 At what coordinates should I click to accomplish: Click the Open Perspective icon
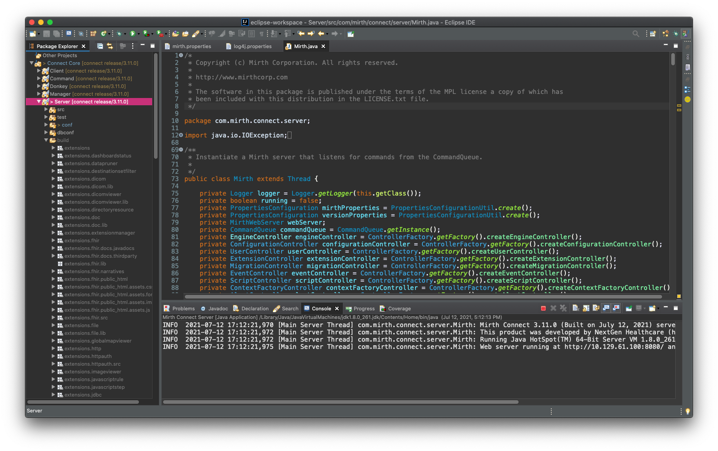(x=653, y=34)
